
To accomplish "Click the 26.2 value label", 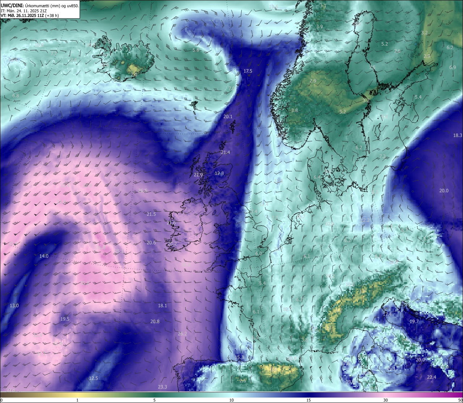I will click(182, 334).
